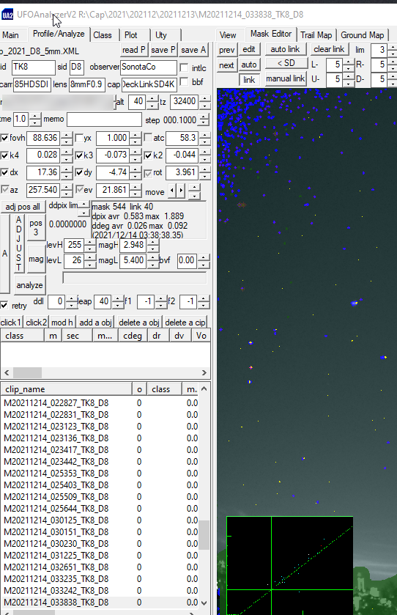Click the clip list vertical scrollbar thumb

[204, 535]
